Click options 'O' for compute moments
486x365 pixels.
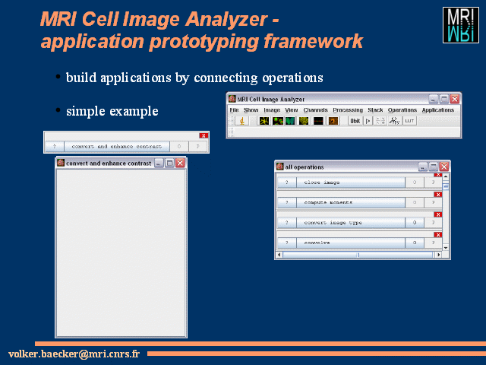(x=415, y=202)
